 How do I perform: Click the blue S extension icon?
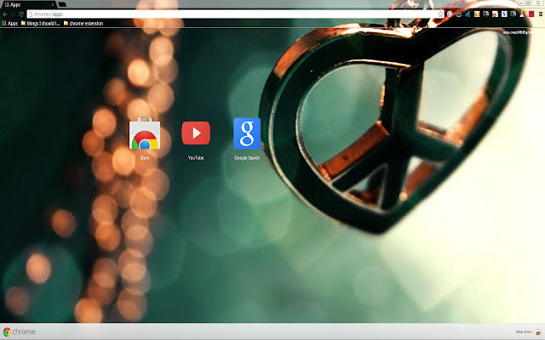pyautogui.click(x=504, y=14)
